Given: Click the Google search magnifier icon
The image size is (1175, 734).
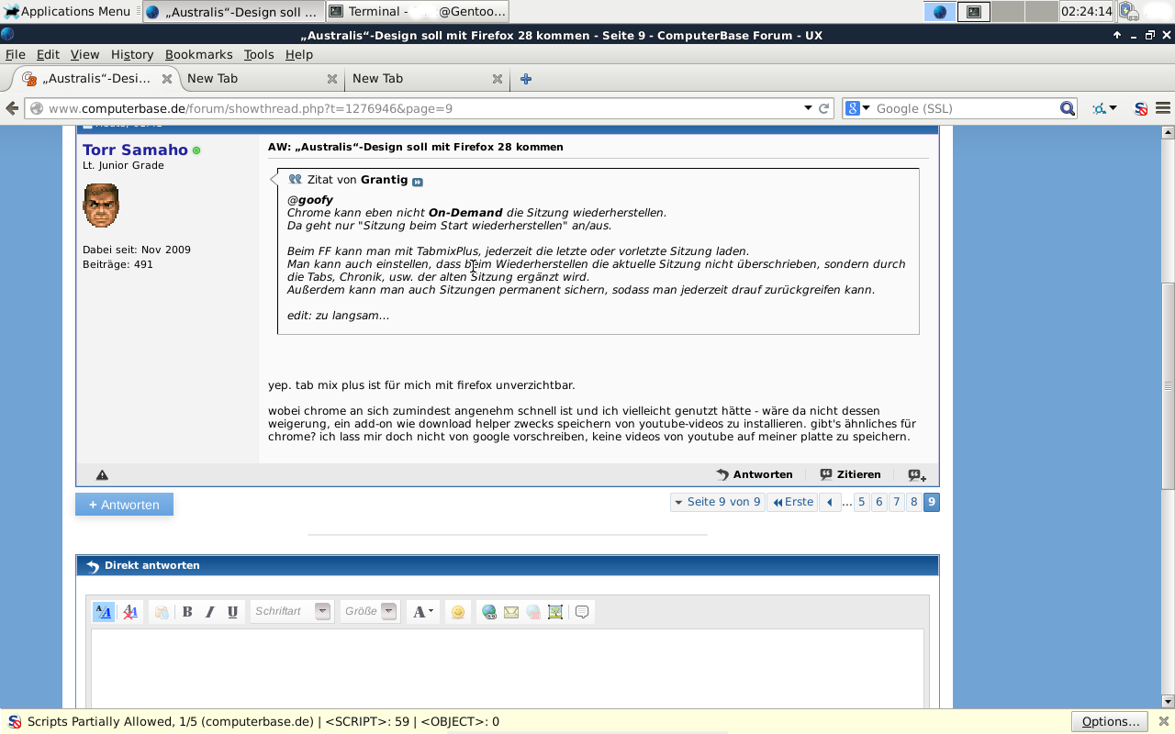Looking at the screenshot, I should pyautogui.click(x=1067, y=108).
